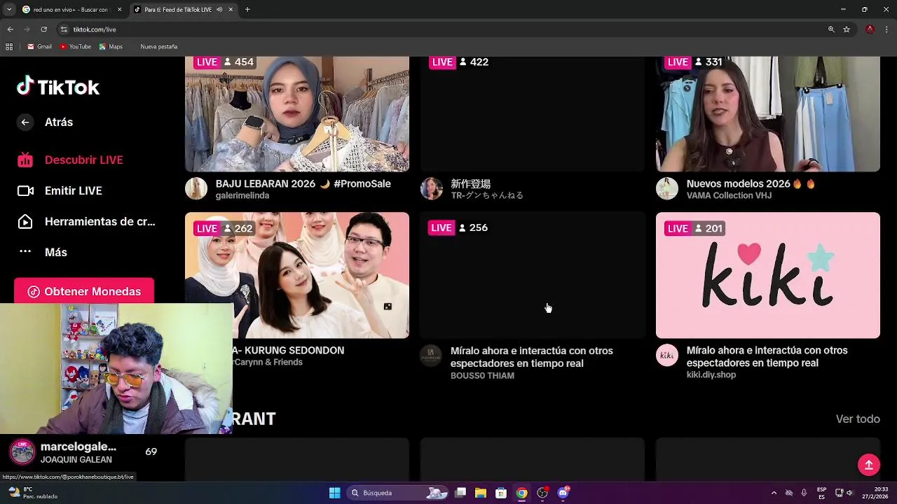Open the weather widget in the taskbar
Viewport: 897px width, 504px height.
[x=32, y=493]
